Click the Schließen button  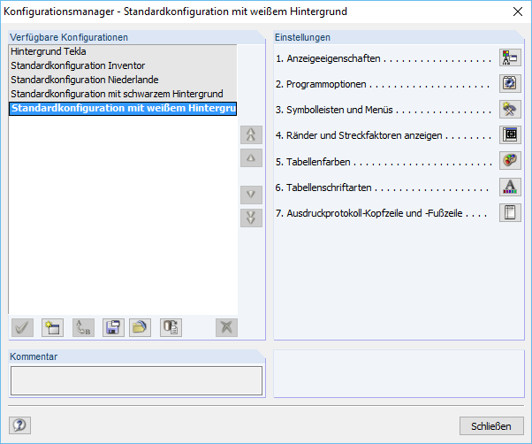point(491,426)
